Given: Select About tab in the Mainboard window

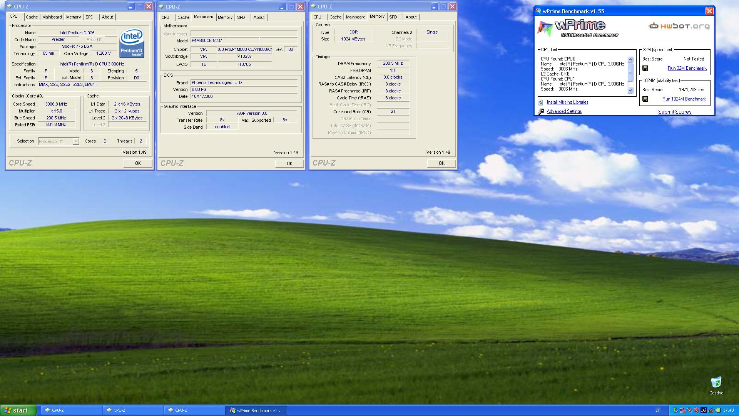Looking at the screenshot, I should click(259, 17).
